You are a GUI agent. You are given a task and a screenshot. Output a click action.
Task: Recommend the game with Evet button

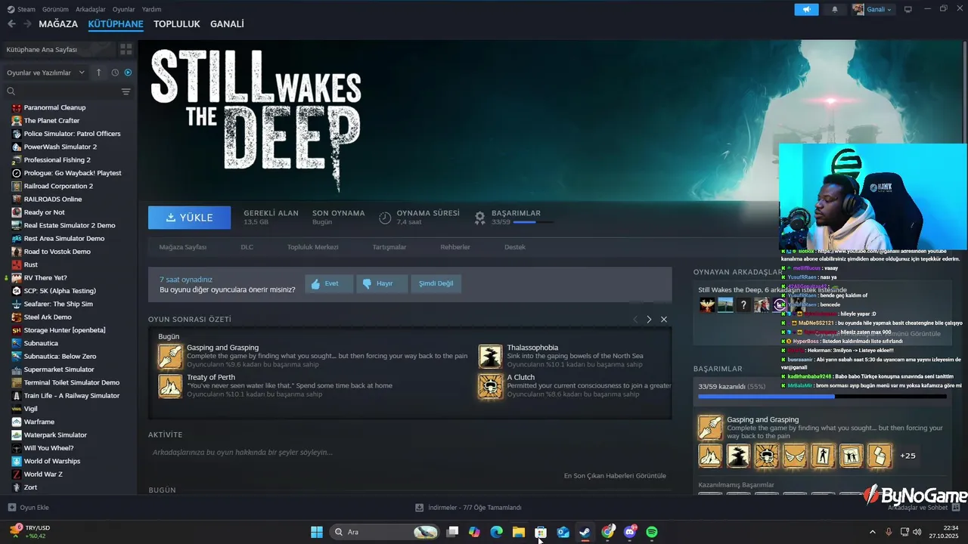coord(329,283)
